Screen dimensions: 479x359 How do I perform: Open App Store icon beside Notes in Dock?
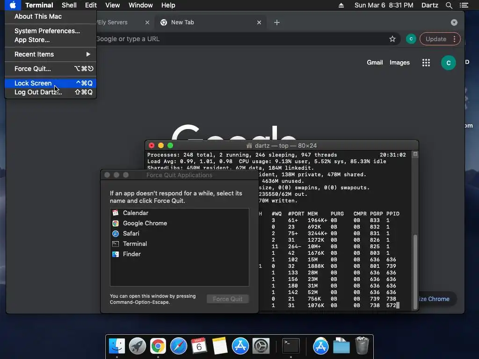click(240, 346)
